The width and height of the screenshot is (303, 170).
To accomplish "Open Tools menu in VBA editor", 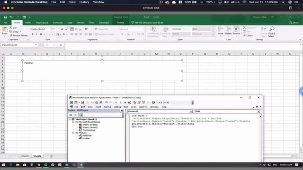I will point(134,107).
